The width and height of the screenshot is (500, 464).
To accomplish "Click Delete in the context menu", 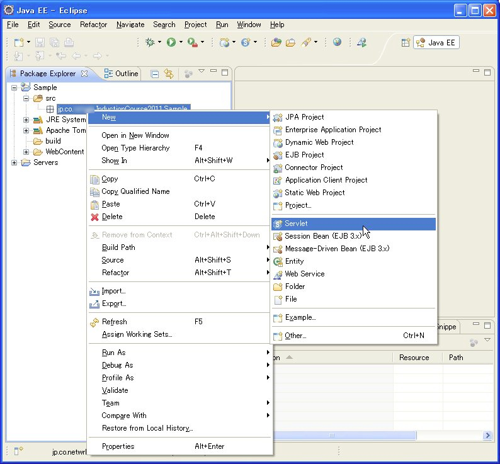I will click(x=180, y=217).
